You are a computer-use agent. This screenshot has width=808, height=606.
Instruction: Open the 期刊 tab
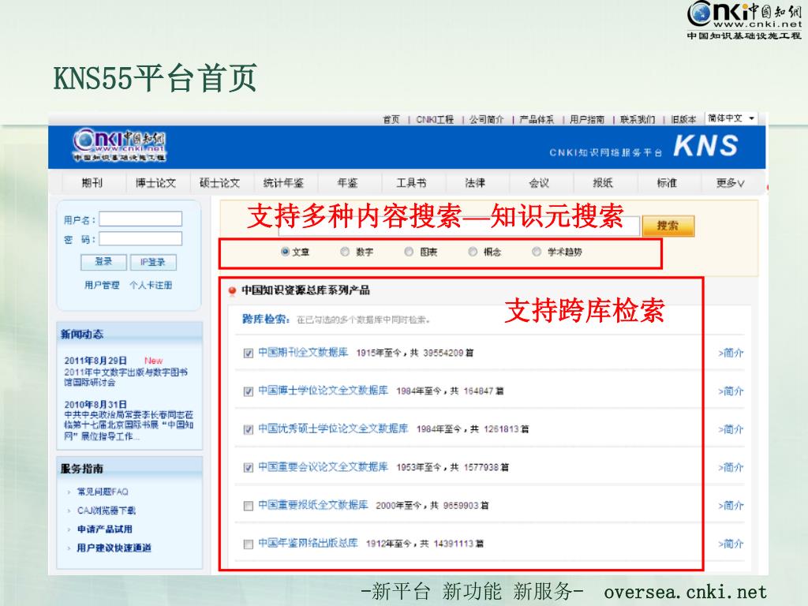coord(92,183)
